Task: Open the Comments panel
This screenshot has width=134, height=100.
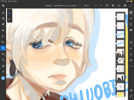Action: (x=131, y=30)
